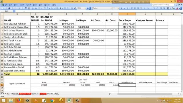Expand the Borders dropdown arrow
This screenshot has width=183, height=103.
170,8
